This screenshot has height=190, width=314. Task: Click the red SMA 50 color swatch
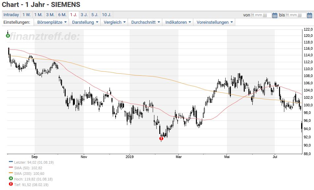(x=11, y=167)
